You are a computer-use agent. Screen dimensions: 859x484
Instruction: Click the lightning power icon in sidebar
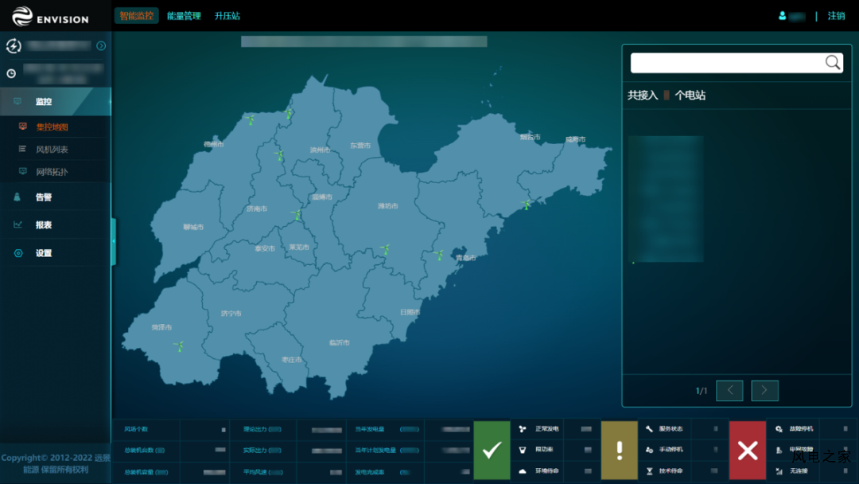click(x=14, y=46)
